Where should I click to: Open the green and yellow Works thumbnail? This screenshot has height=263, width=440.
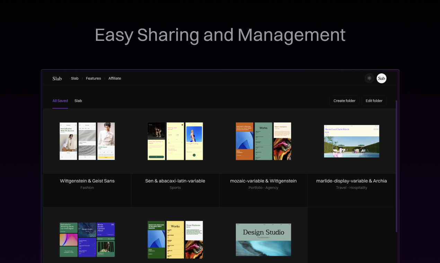[175, 239]
